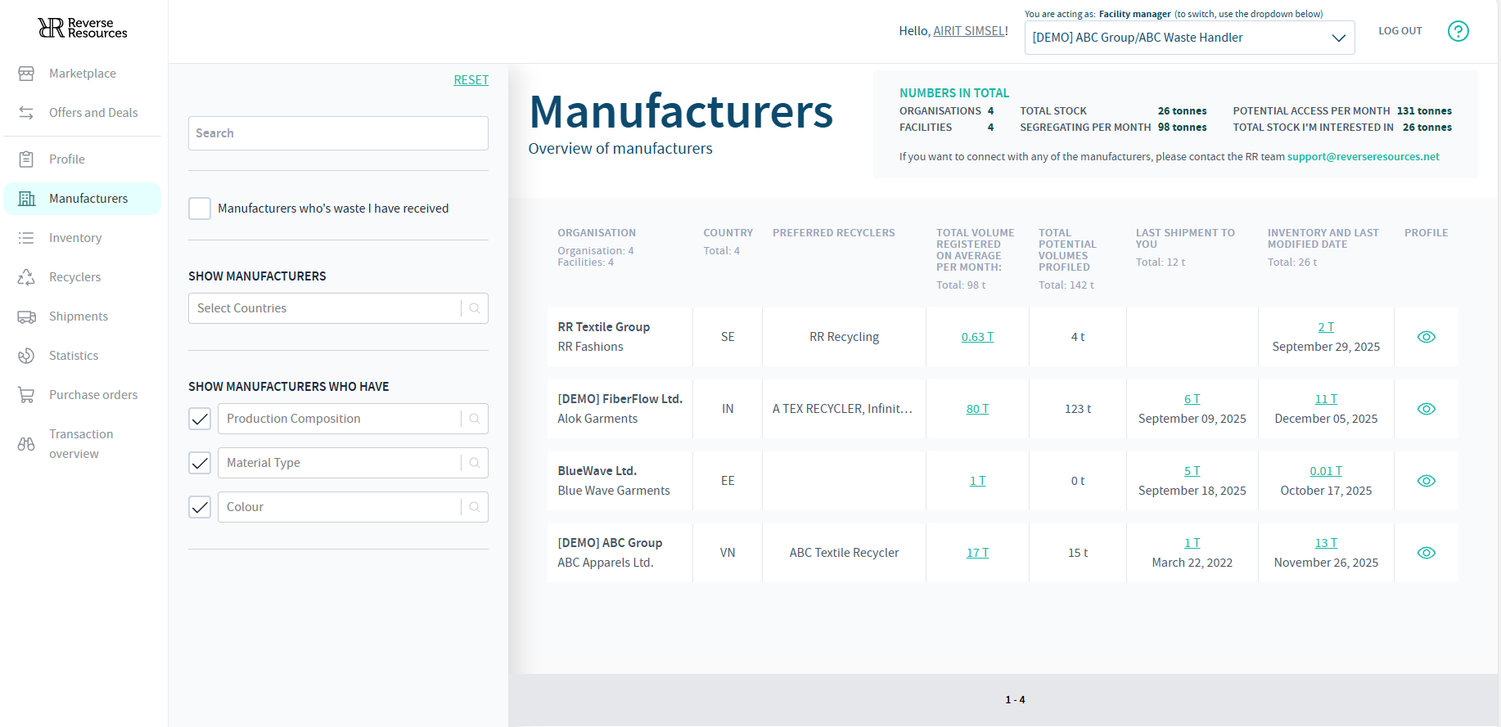
Task: Open the Colour dropdown
Action: coord(353,507)
